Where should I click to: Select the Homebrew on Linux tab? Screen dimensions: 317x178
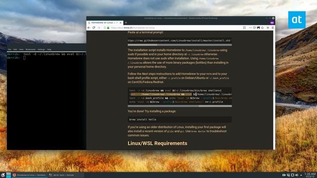tap(105, 23)
